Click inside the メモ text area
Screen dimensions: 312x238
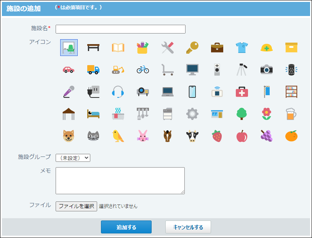(x=120, y=180)
